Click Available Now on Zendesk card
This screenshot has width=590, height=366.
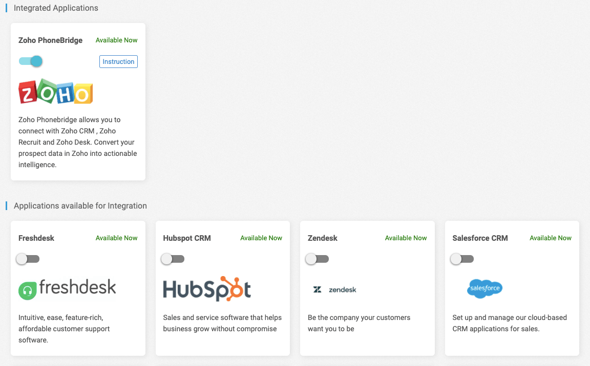pos(406,238)
